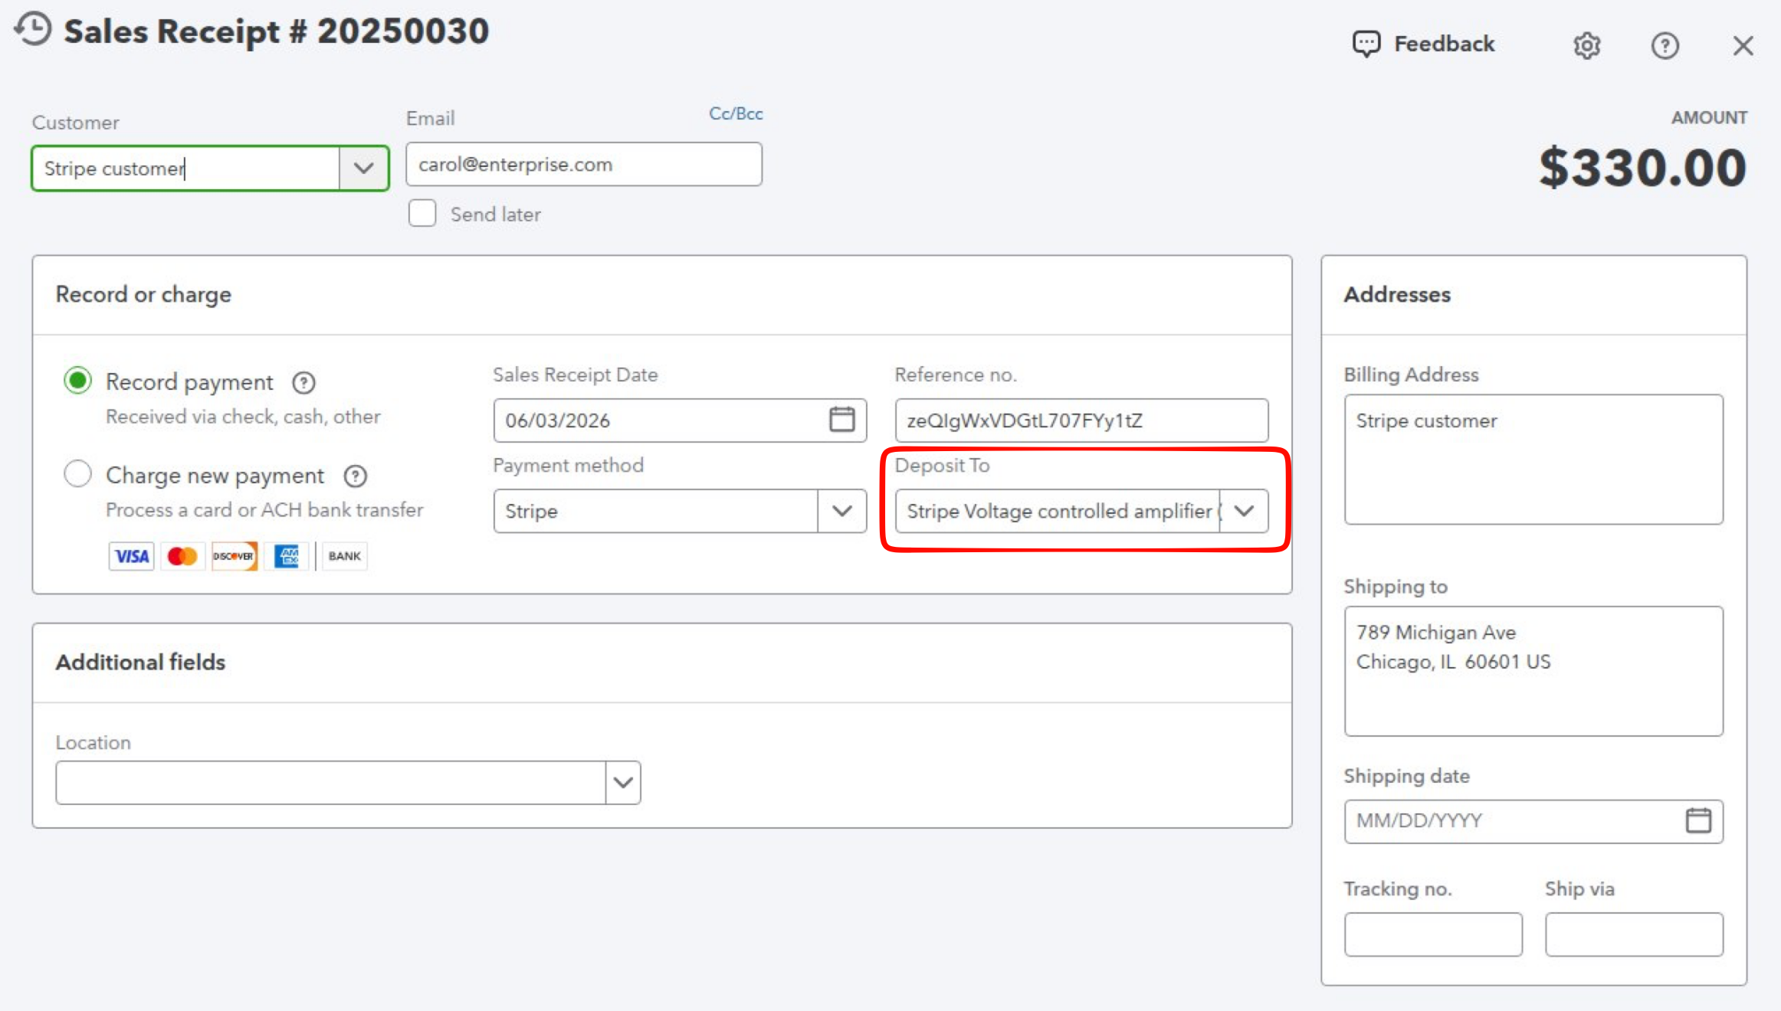Edit the Email address field

pyautogui.click(x=584, y=164)
